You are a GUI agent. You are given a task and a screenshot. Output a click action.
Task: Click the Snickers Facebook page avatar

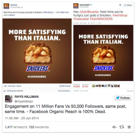pos(6,6)
